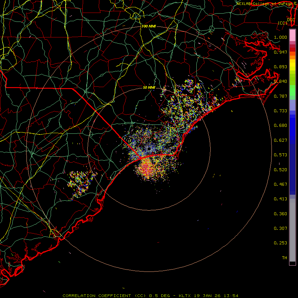This screenshot has height=298, width=298.
Task: Select the 0.573 scale value
Action: [x=280, y=155]
